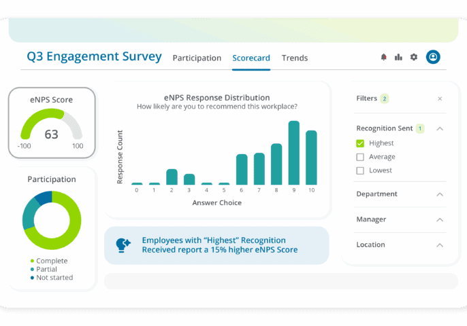Image resolution: width=467 pixels, height=326 pixels.
Task: Click the lightbulb insight icon
Action: coord(123,245)
